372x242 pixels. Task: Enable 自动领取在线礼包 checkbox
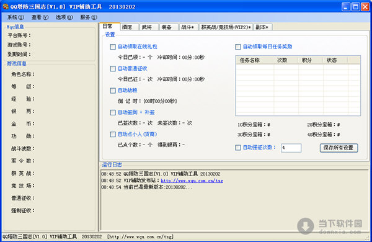pos(113,47)
